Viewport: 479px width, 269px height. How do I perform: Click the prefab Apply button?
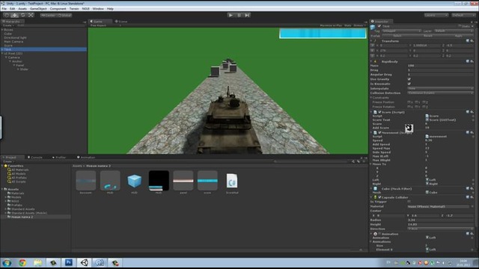click(x=459, y=36)
